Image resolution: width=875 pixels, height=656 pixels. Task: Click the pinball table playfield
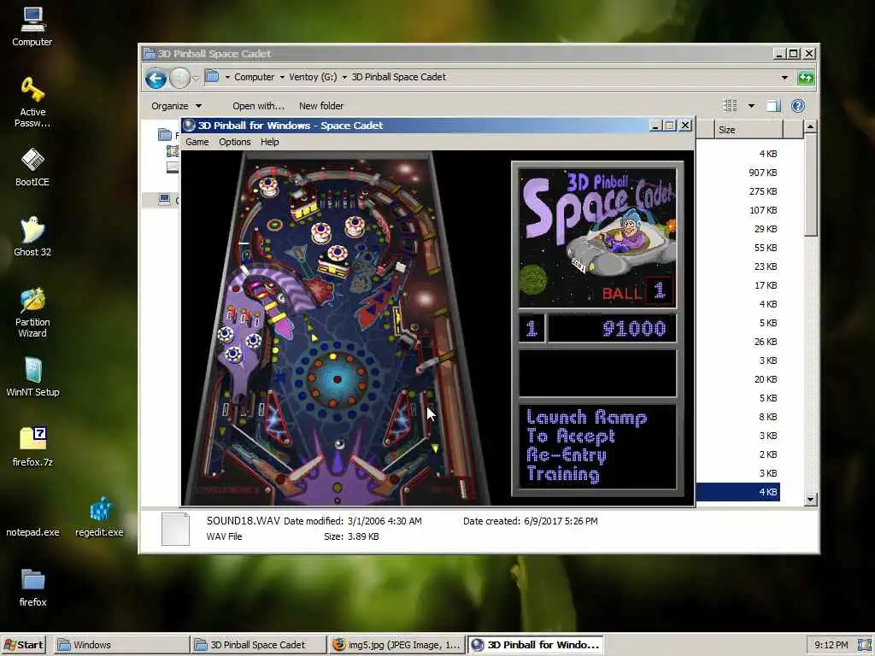click(x=338, y=328)
